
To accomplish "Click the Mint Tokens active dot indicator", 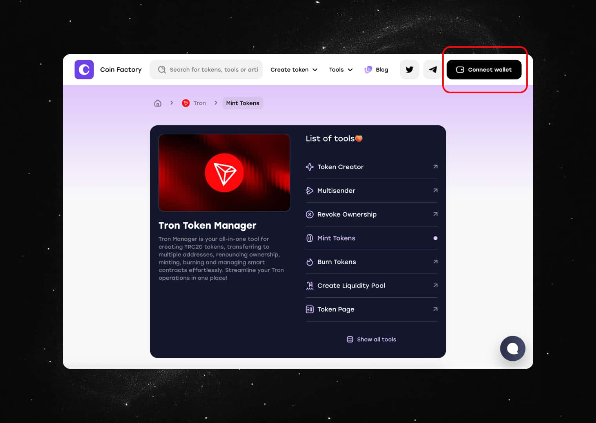I will [x=435, y=238].
